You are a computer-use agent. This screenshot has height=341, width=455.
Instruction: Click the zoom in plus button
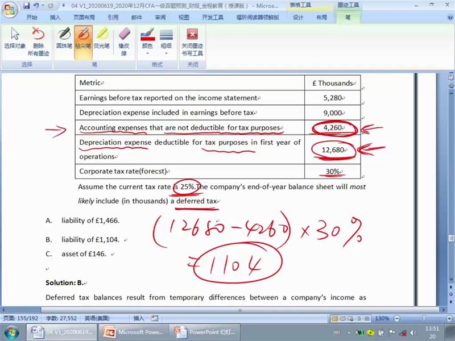(449, 318)
